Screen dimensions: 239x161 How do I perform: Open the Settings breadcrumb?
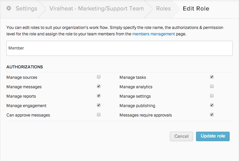click(27, 8)
